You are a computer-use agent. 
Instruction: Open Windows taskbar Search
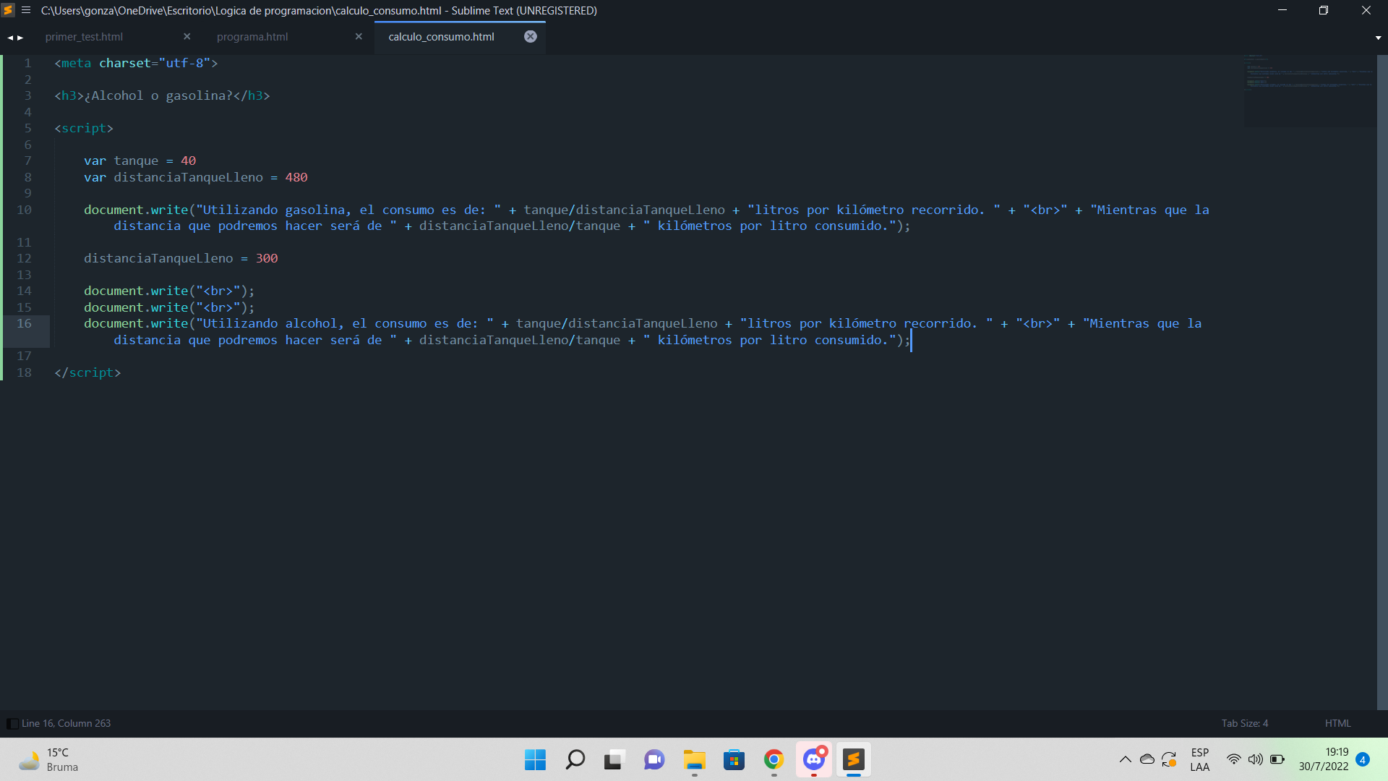(x=575, y=759)
